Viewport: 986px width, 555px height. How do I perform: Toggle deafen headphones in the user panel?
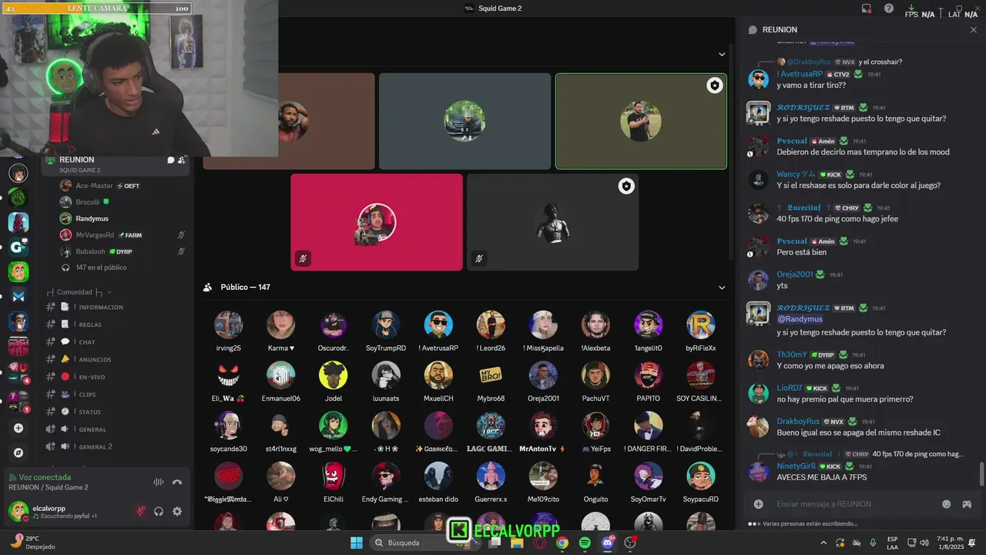[159, 511]
